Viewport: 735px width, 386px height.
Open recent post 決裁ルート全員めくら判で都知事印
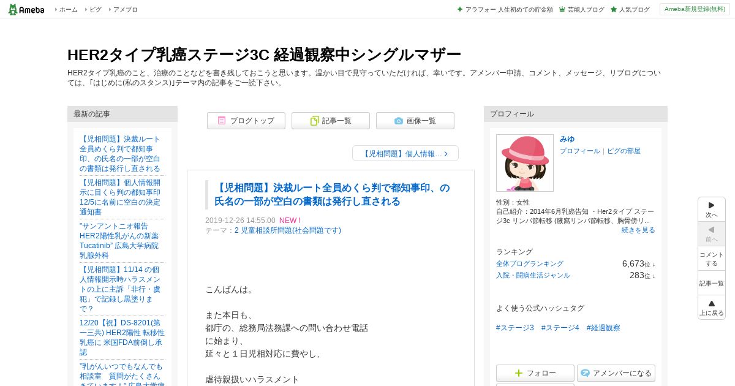[121, 153]
